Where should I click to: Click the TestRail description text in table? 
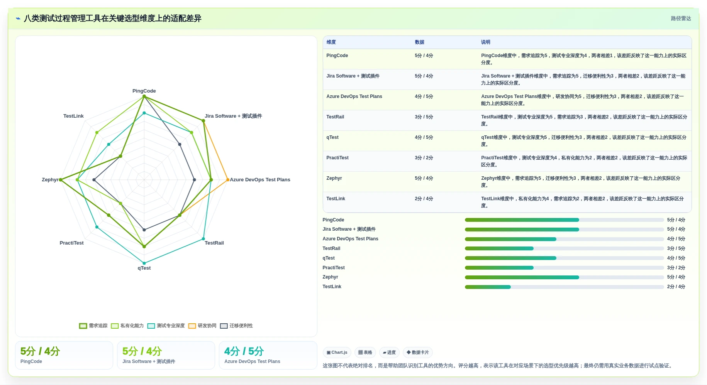[584, 120]
